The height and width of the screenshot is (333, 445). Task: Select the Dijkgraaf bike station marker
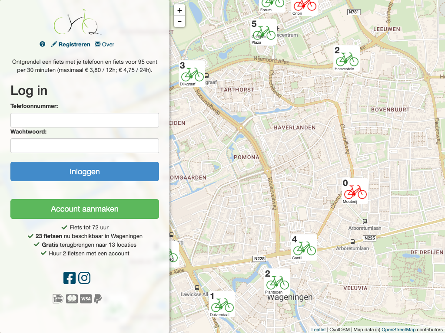[x=192, y=73]
